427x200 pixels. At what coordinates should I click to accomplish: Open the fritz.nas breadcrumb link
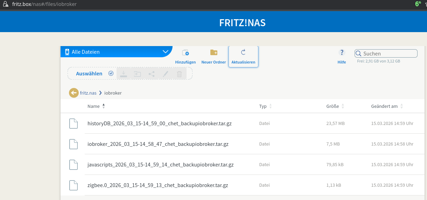pyautogui.click(x=88, y=93)
